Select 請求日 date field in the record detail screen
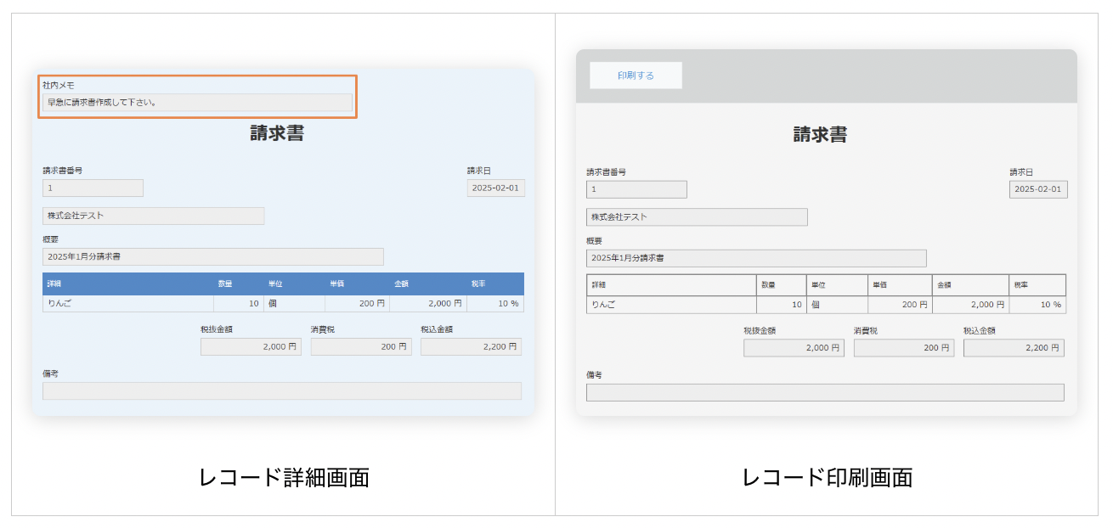Screen dimensions: 1113x528 pos(495,188)
